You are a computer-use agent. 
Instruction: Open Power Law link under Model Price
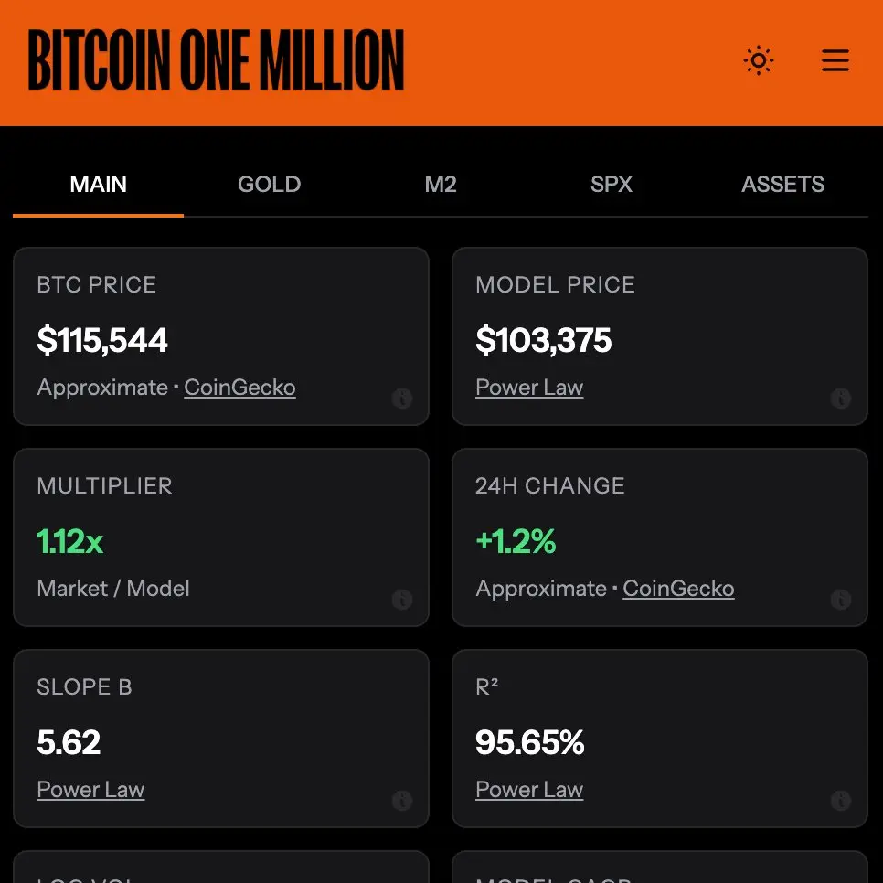point(529,388)
